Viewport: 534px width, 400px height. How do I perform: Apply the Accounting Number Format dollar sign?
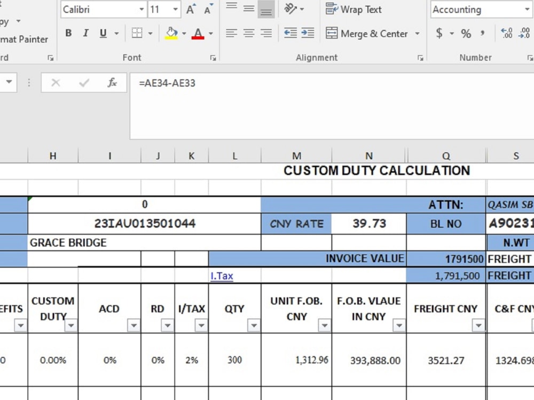click(440, 33)
